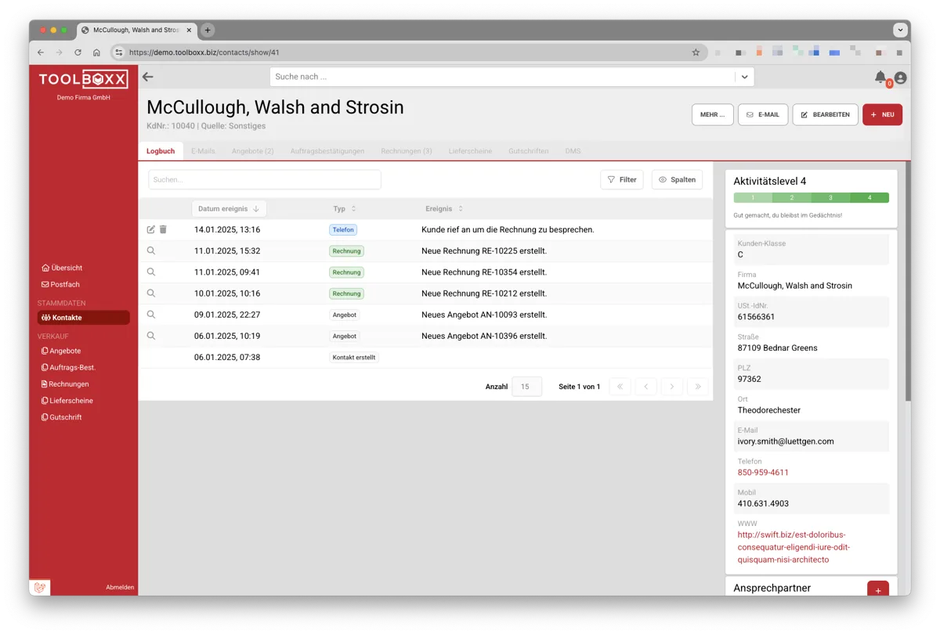Switch to the Logbuch tab
The height and width of the screenshot is (634, 940).
point(161,151)
